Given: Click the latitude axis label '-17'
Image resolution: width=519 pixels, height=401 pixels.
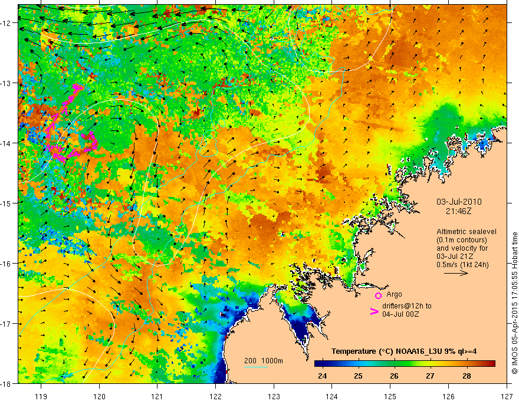Looking at the screenshot, I should 6,324.
